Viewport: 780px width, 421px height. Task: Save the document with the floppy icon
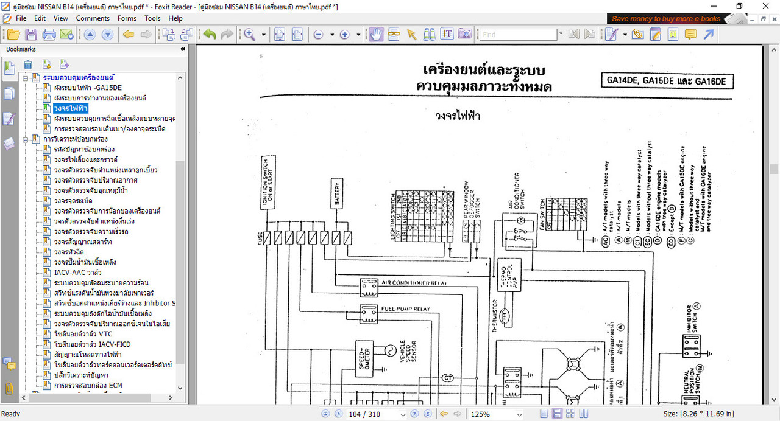point(31,35)
